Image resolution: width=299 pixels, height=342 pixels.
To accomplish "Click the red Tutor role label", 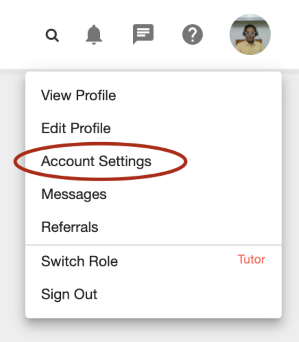I will point(251,259).
